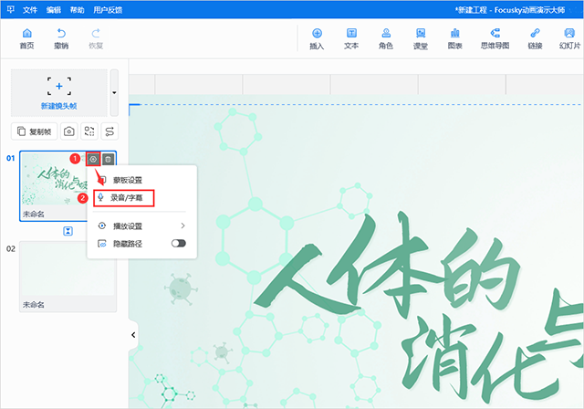Create a new frame with 新建镜头帧
The width and height of the screenshot is (584, 409).
58,93
